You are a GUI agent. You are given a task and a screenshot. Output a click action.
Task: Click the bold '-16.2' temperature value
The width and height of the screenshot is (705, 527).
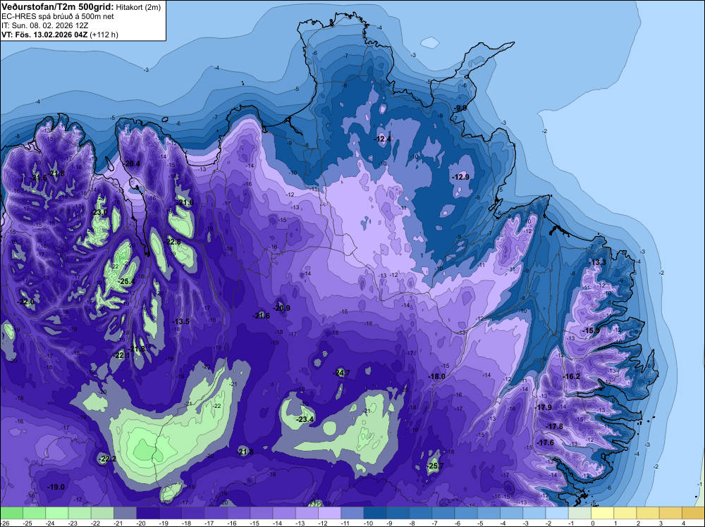(572, 376)
